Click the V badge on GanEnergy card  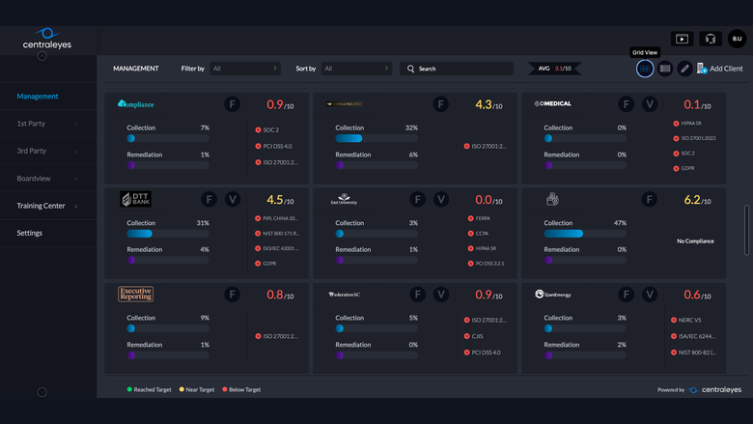650,295
